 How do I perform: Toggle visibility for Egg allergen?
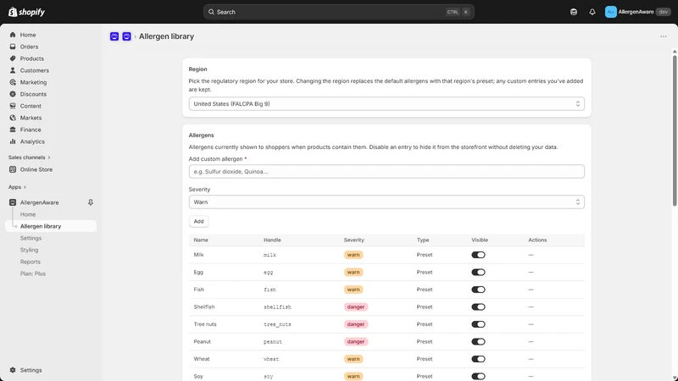478,272
